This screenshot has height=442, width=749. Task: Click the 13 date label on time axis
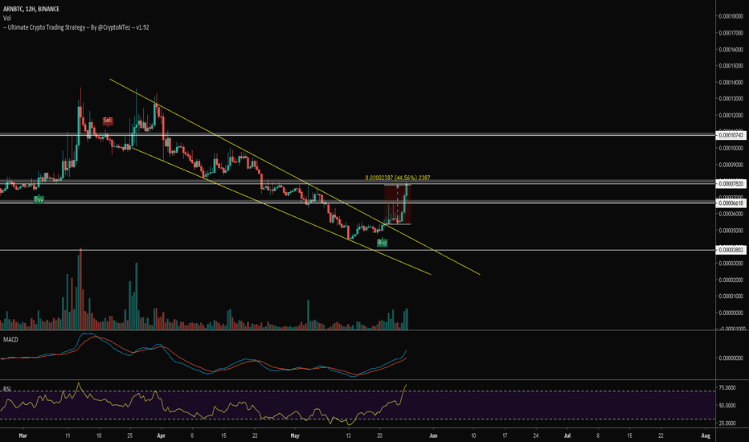348,436
